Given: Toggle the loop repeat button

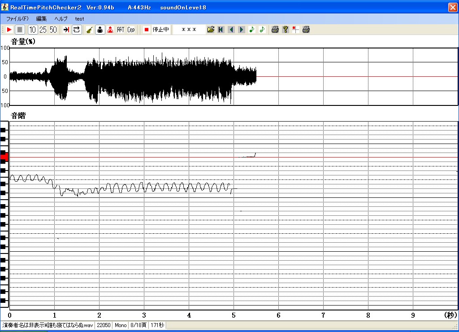Looking at the screenshot, I should [x=77, y=30].
